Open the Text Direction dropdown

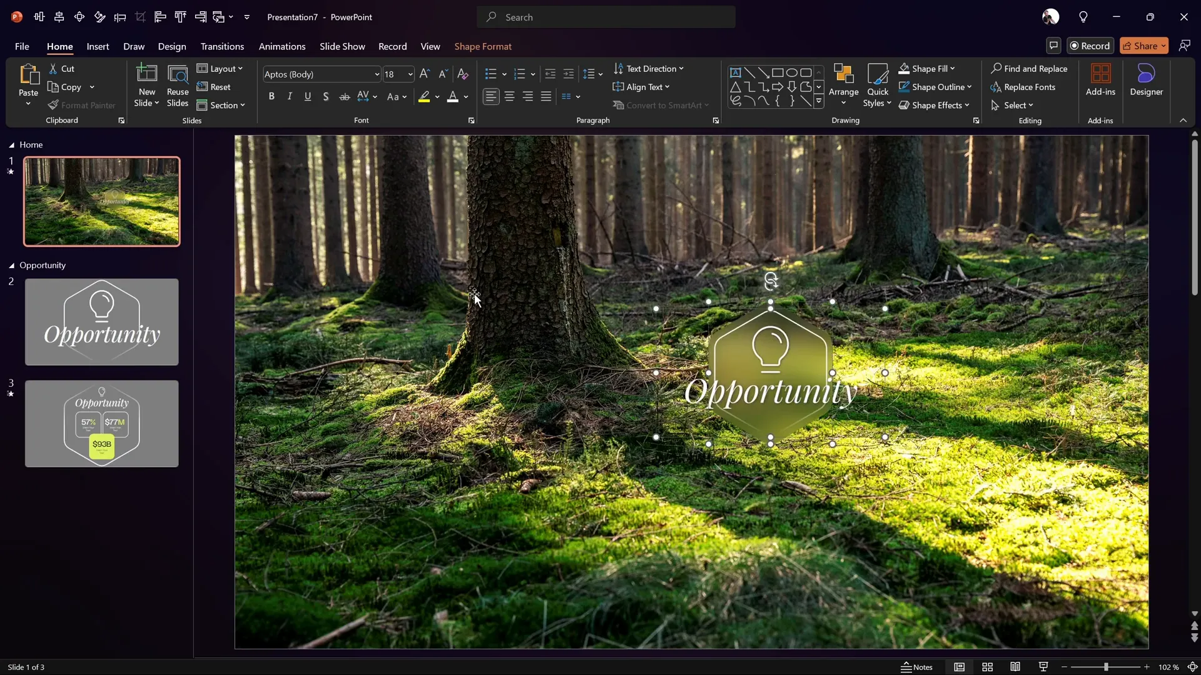(x=649, y=69)
